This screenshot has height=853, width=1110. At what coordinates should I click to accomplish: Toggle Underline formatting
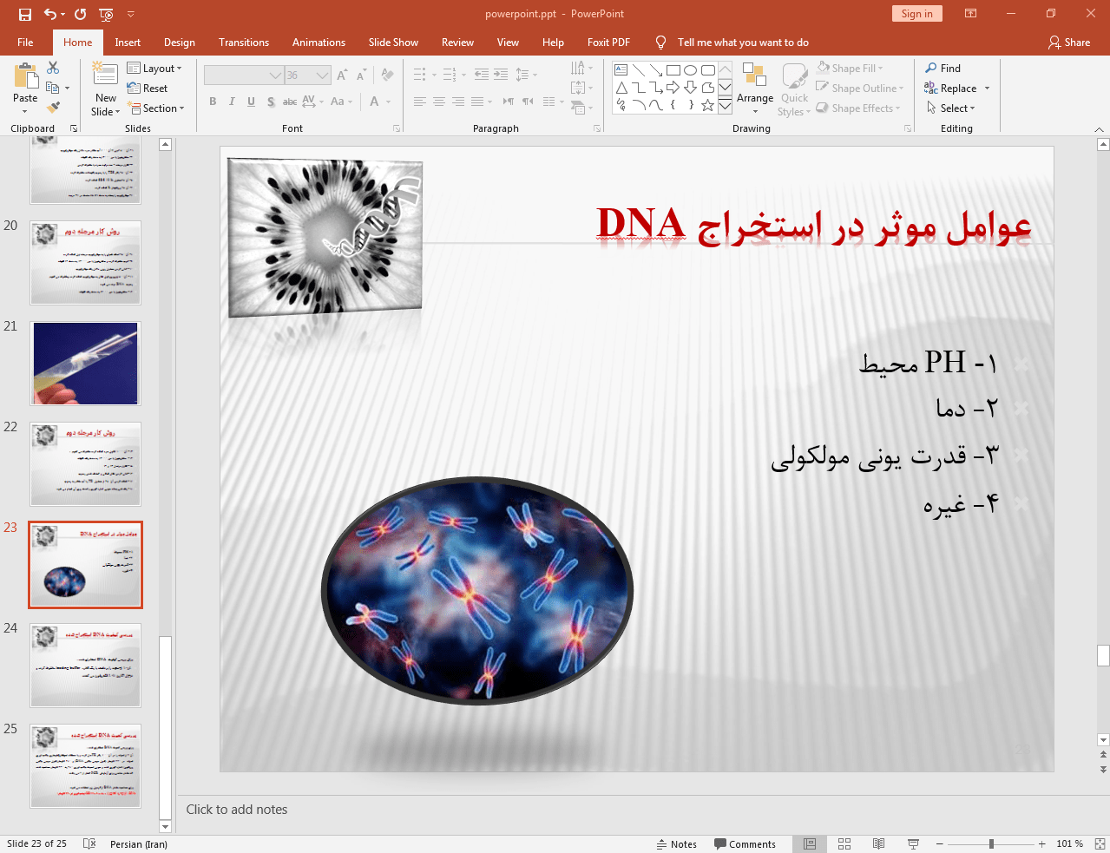(x=251, y=102)
